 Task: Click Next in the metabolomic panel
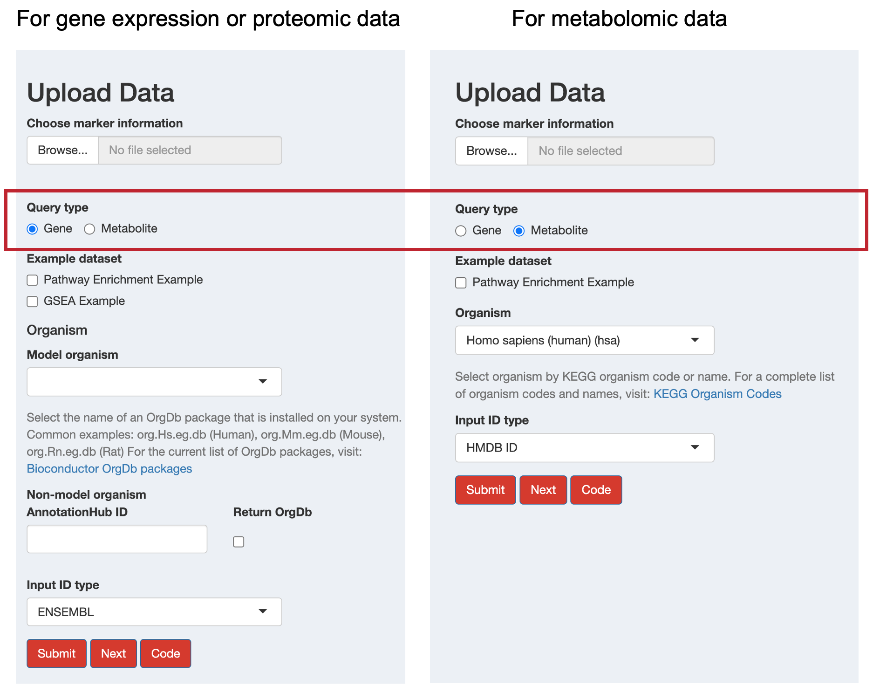[543, 490]
